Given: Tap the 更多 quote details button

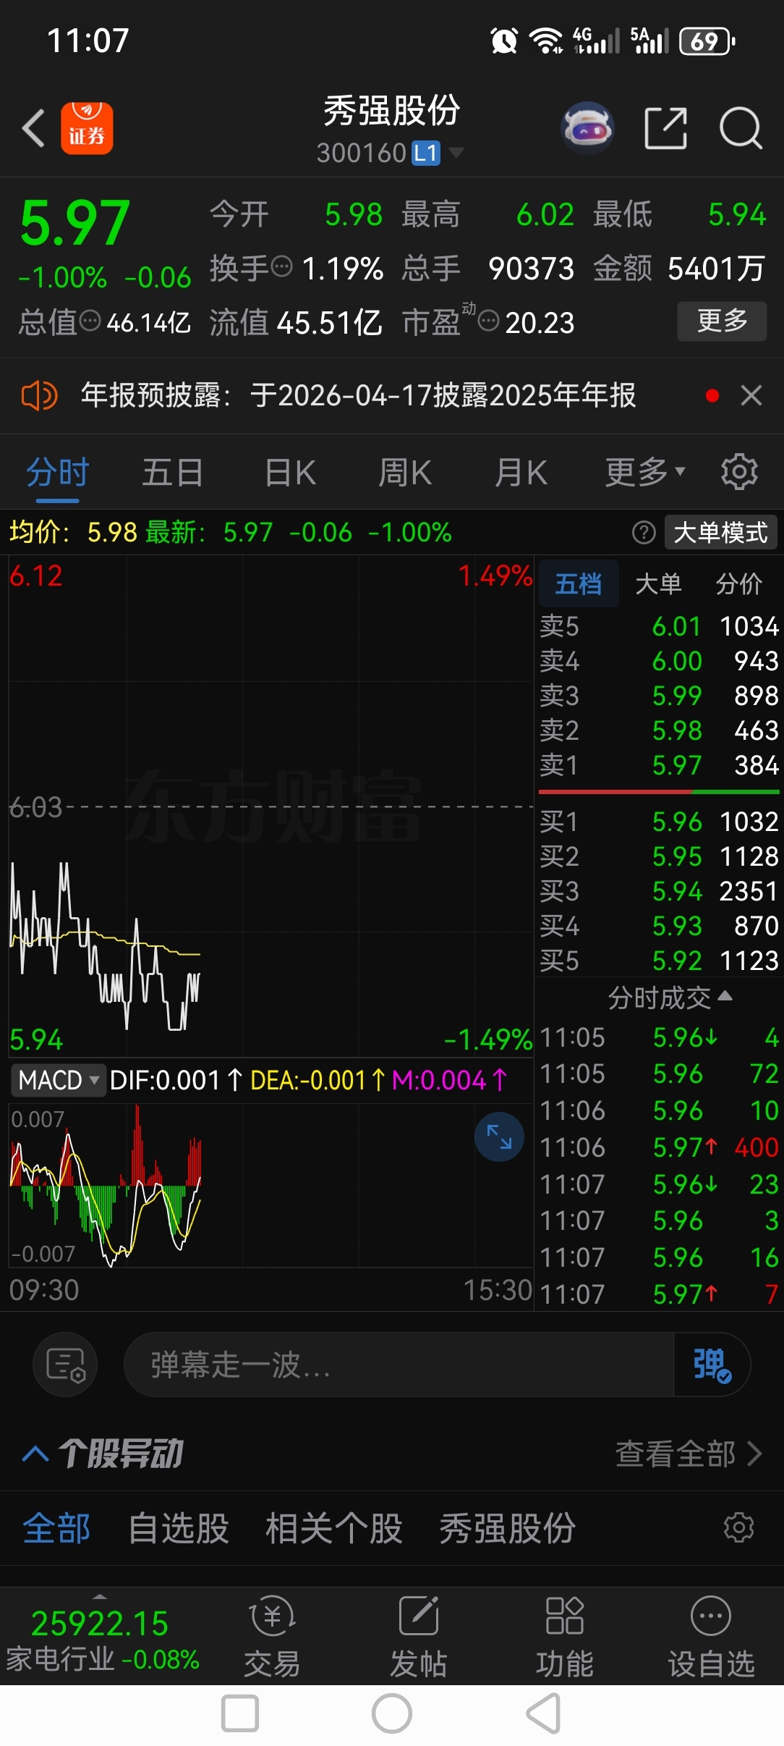Looking at the screenshot, I should coord(722,321).
